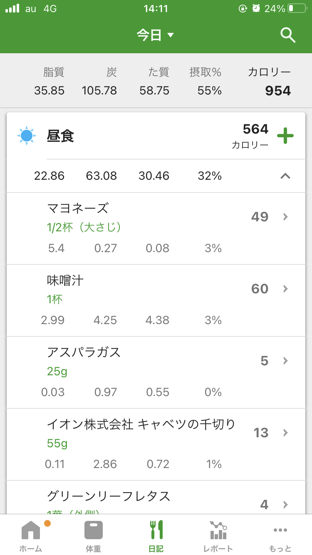Viewport: 312px width, 555px height.
Task: Open アスパラガス details via its chevron
Action: point(285,361)
